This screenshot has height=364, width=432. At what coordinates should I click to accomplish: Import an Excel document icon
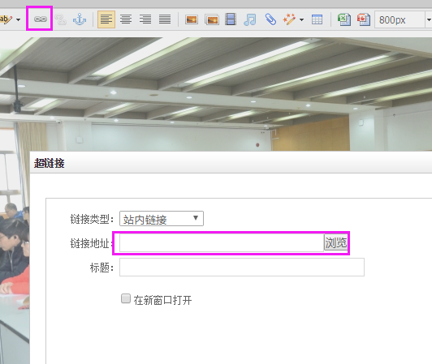[x=344, y=19]
